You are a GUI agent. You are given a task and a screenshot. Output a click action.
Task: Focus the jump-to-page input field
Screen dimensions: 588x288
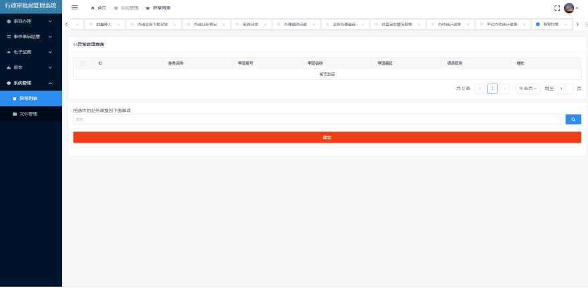(565, 89)
